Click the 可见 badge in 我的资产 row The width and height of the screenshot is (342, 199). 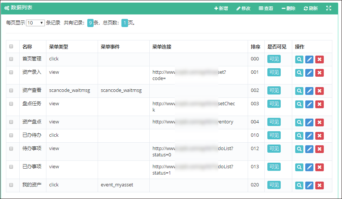(x=274, y=185)
